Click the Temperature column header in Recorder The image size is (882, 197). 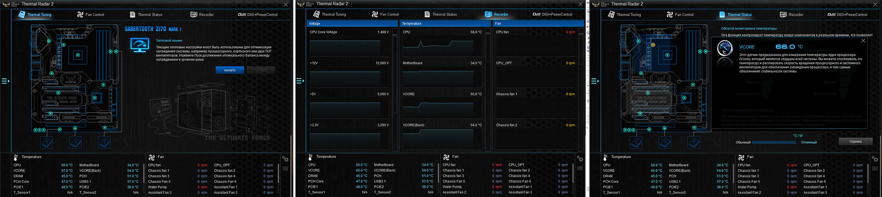click(x=445, y=24)
